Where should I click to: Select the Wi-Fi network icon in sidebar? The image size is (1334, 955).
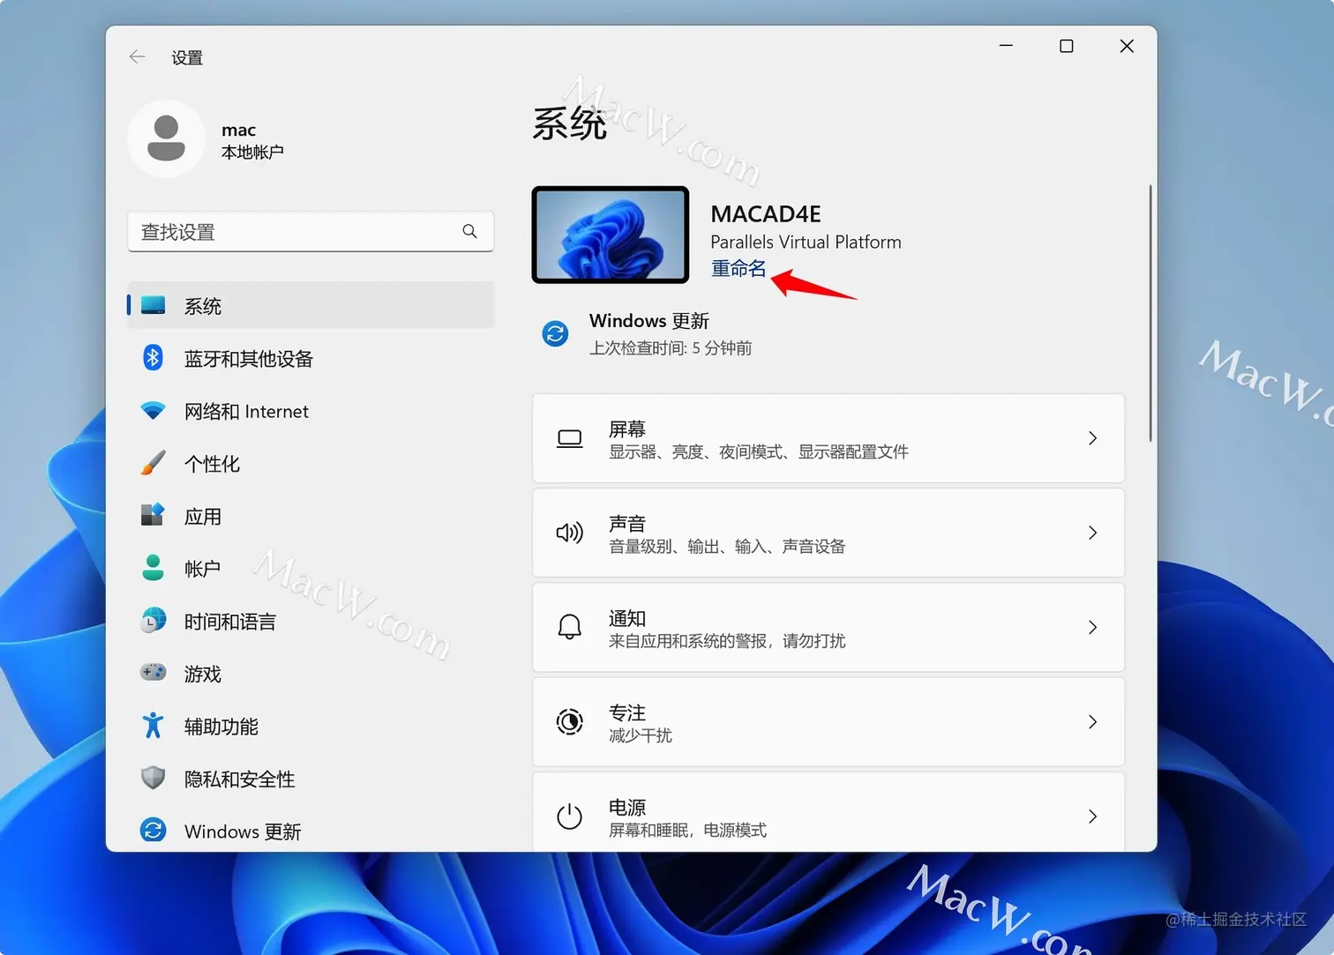(x=154, y=411)
